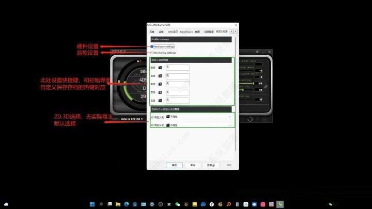
Task: Open WeChat from the taskbar
Action: [177, 204]
